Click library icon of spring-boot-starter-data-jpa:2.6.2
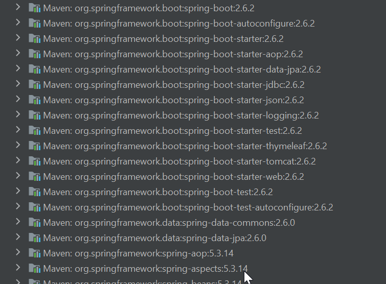Viewport: 386px width, 284px height. (x=34, y=69)
